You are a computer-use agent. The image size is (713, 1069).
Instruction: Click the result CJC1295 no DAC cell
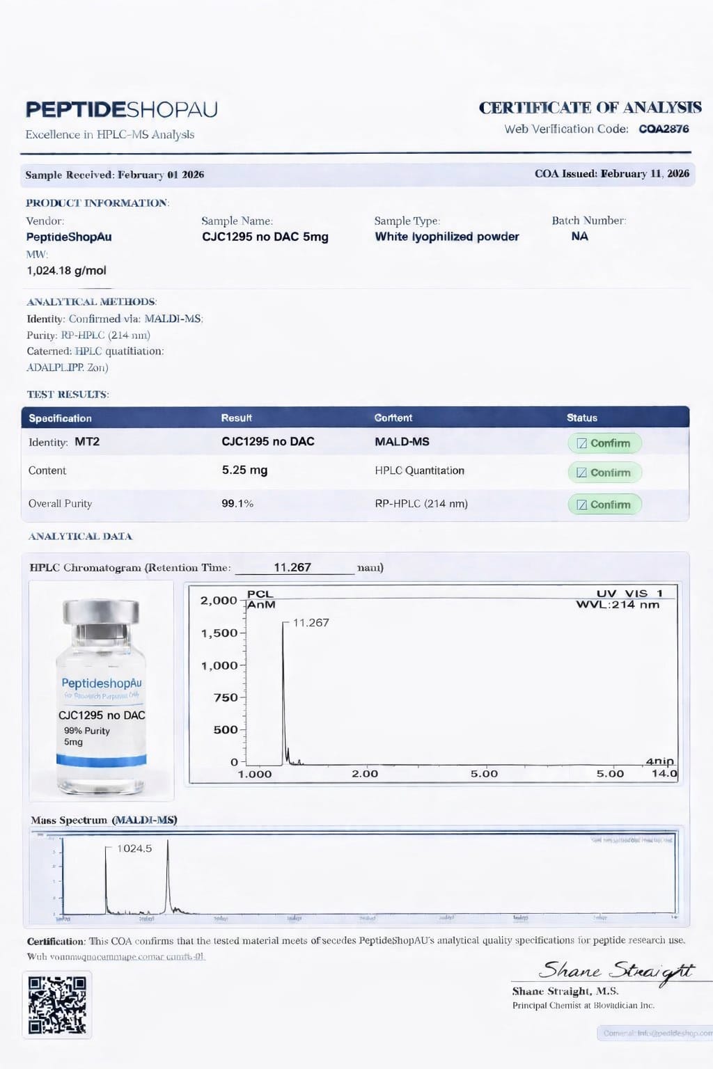pos(268,441)
